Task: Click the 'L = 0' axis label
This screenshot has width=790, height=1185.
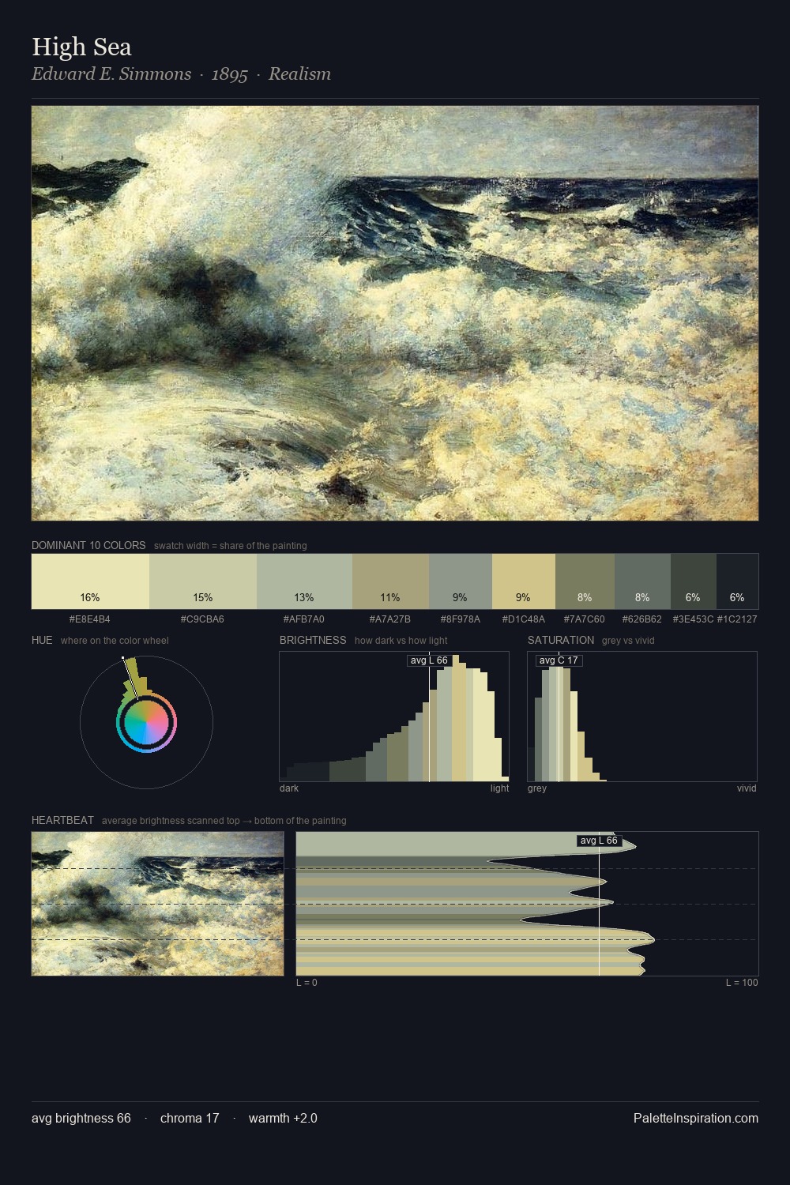Action: [x=307, y=983]
